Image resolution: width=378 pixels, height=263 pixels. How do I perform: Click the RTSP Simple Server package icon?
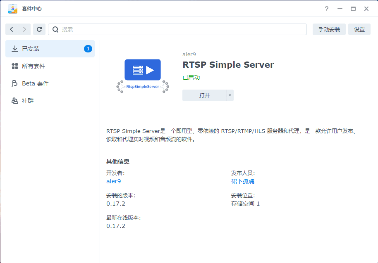(x=142, y=70)
